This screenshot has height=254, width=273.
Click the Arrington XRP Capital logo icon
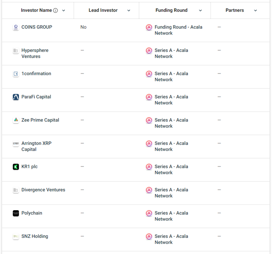[x=16, y=143]
